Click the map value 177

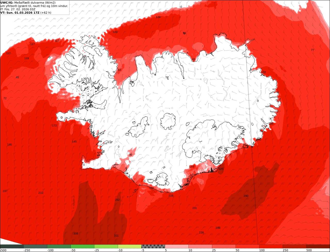[192, 167]
